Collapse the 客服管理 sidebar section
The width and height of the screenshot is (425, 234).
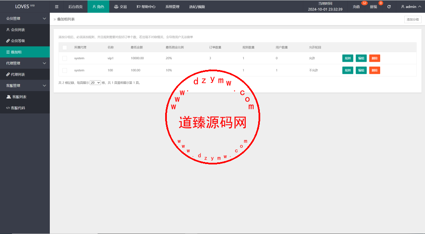(25, 85)
